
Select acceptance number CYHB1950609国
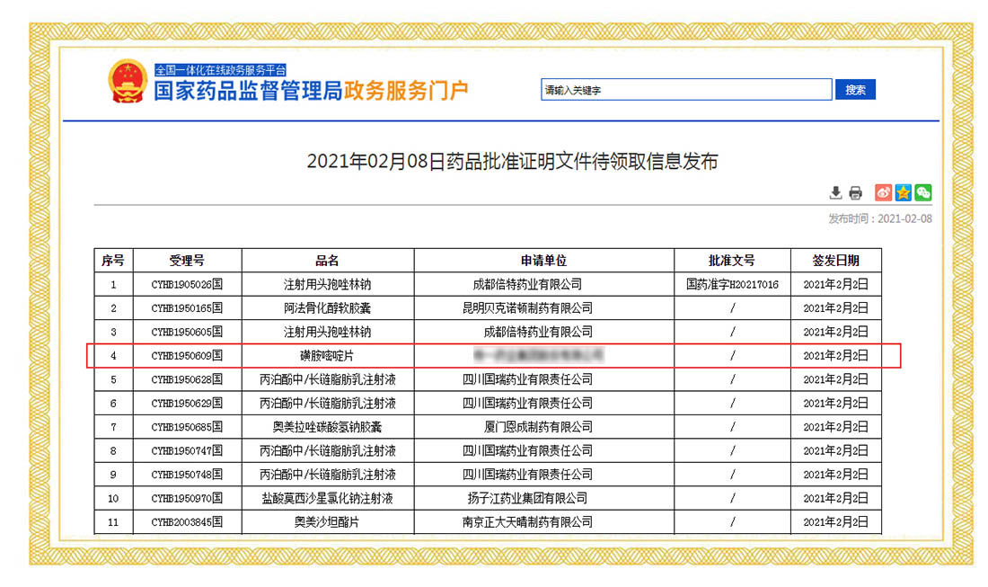[x=187, y=356]
